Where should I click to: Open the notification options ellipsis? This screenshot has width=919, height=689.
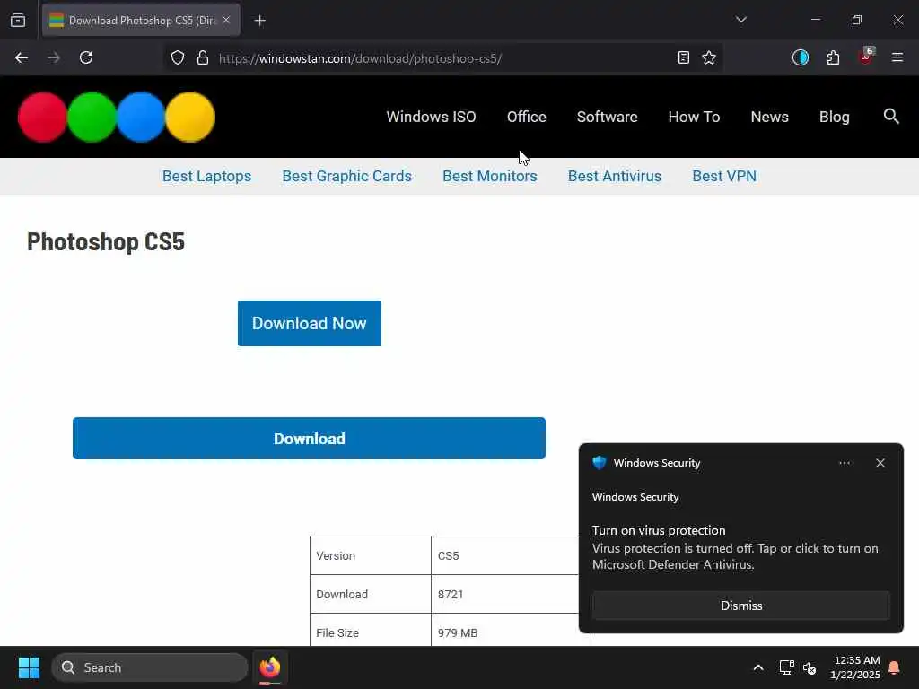pyautogui.click(x=844, y=463)
